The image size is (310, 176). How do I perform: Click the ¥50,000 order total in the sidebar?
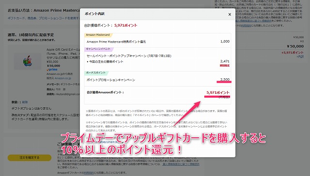(295, 46)
